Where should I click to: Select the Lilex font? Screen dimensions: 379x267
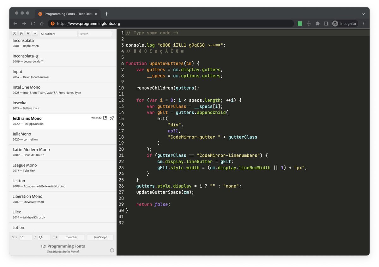click(x=63, y=215)
